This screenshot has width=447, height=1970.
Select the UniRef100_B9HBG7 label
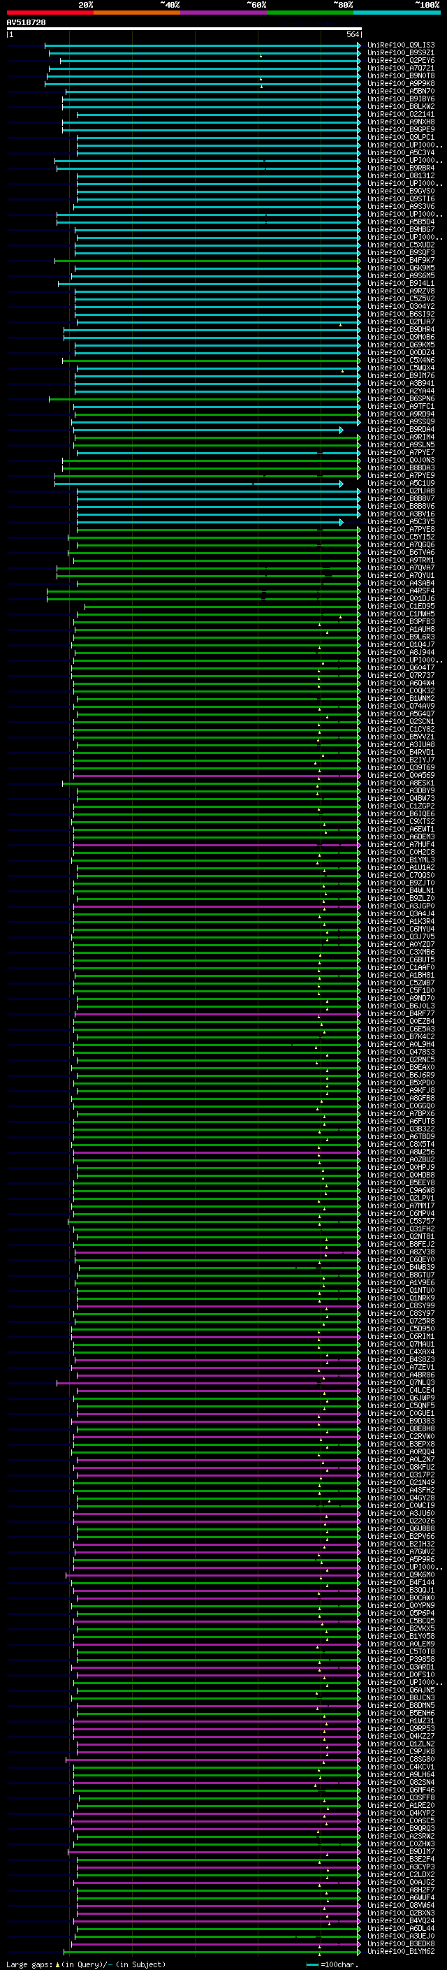point(401,229)
